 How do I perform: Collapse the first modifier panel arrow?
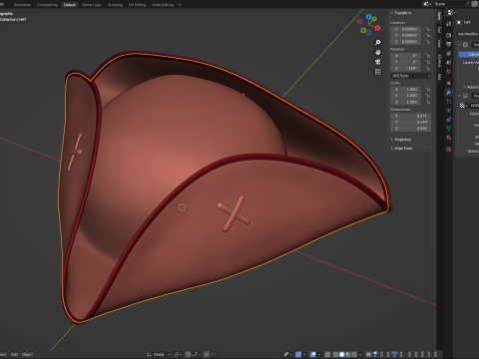coord(460,45)
